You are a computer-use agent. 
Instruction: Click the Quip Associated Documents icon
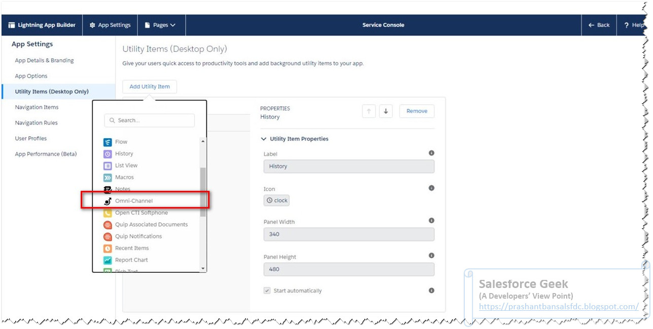108,225
